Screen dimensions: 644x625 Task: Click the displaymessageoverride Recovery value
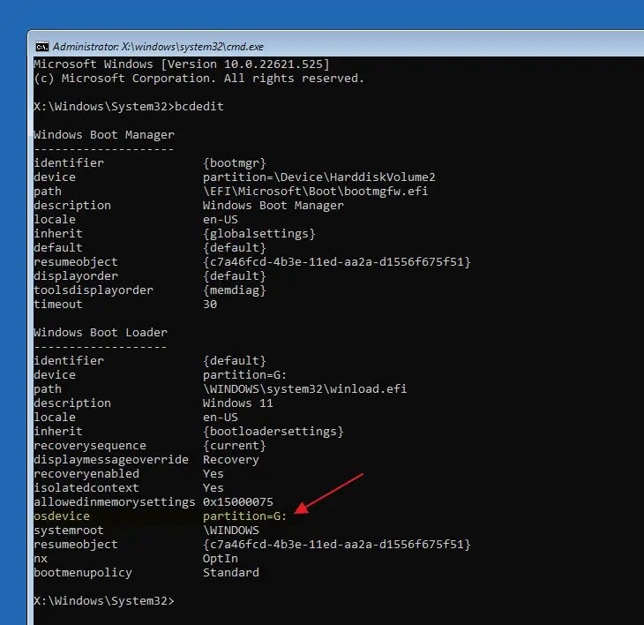click(231, 460)
